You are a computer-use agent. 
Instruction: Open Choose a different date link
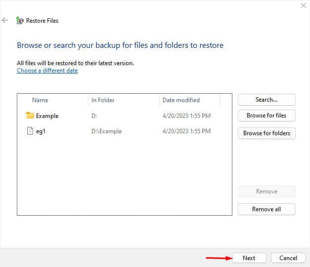(47, 71)
